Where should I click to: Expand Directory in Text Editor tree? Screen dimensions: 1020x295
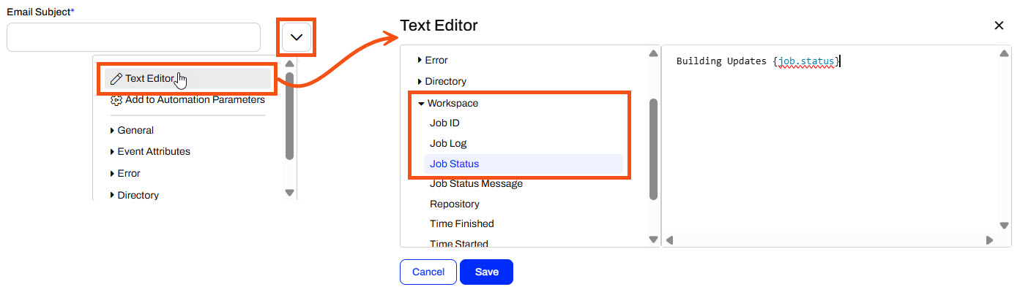coord(442,82)
